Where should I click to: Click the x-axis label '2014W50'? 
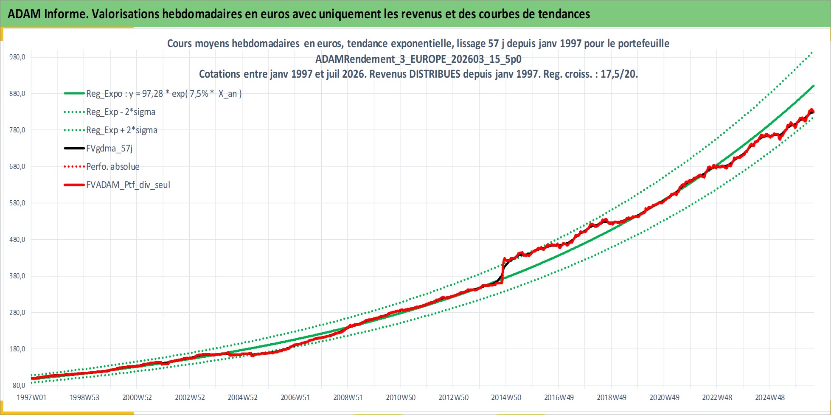tap(506, 398)
